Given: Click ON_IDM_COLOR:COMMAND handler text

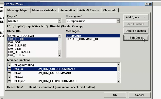Looking at the screenshot, I should click(x=56, y=69).
